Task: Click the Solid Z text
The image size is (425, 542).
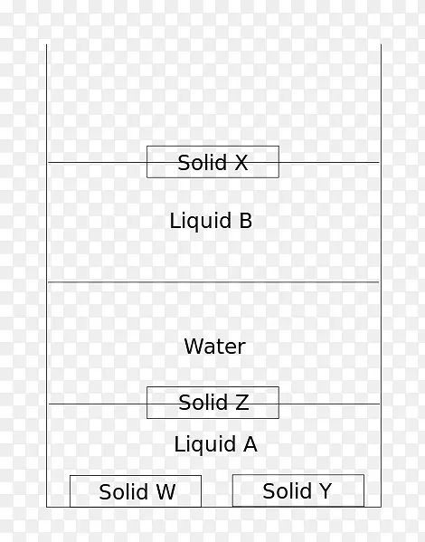Action: point(213,403)
